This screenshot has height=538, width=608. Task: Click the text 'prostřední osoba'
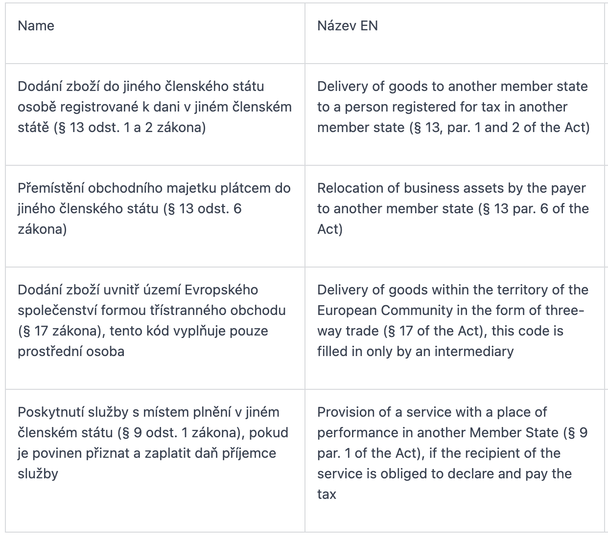coord(71,352)
